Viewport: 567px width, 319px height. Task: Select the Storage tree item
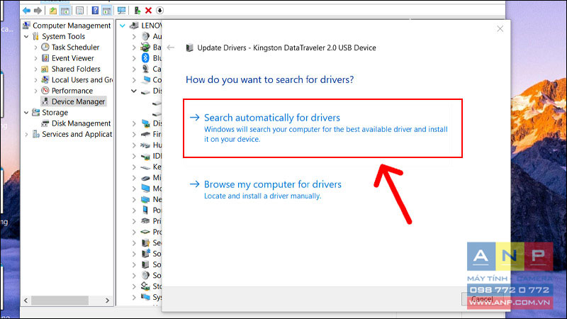coord(55,113)
